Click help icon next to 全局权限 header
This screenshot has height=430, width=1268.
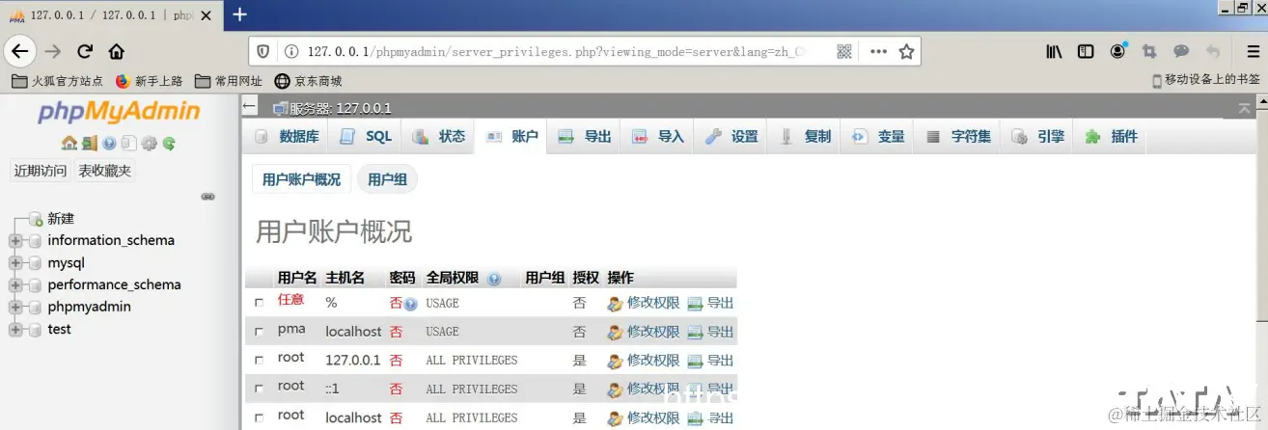(x=494, y=279)
